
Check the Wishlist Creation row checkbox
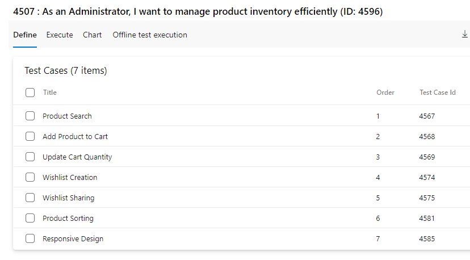(30, 177)
